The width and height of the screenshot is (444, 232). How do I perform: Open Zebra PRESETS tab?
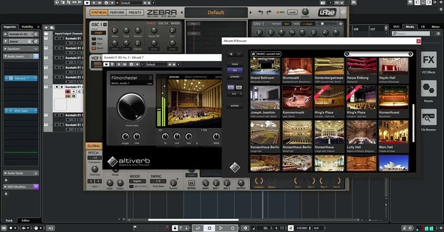pyautogui.click(x=135, y=12)
